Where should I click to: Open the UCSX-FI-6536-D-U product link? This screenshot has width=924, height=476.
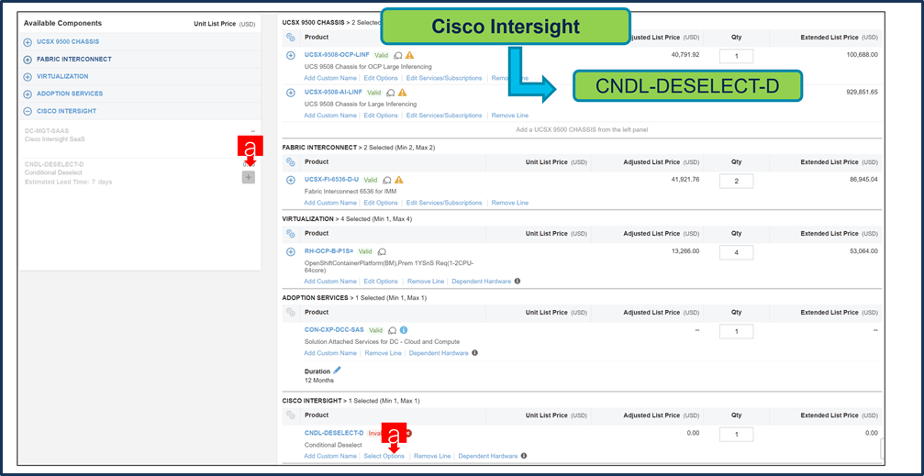pyautogui.click(x=331, y=180)
